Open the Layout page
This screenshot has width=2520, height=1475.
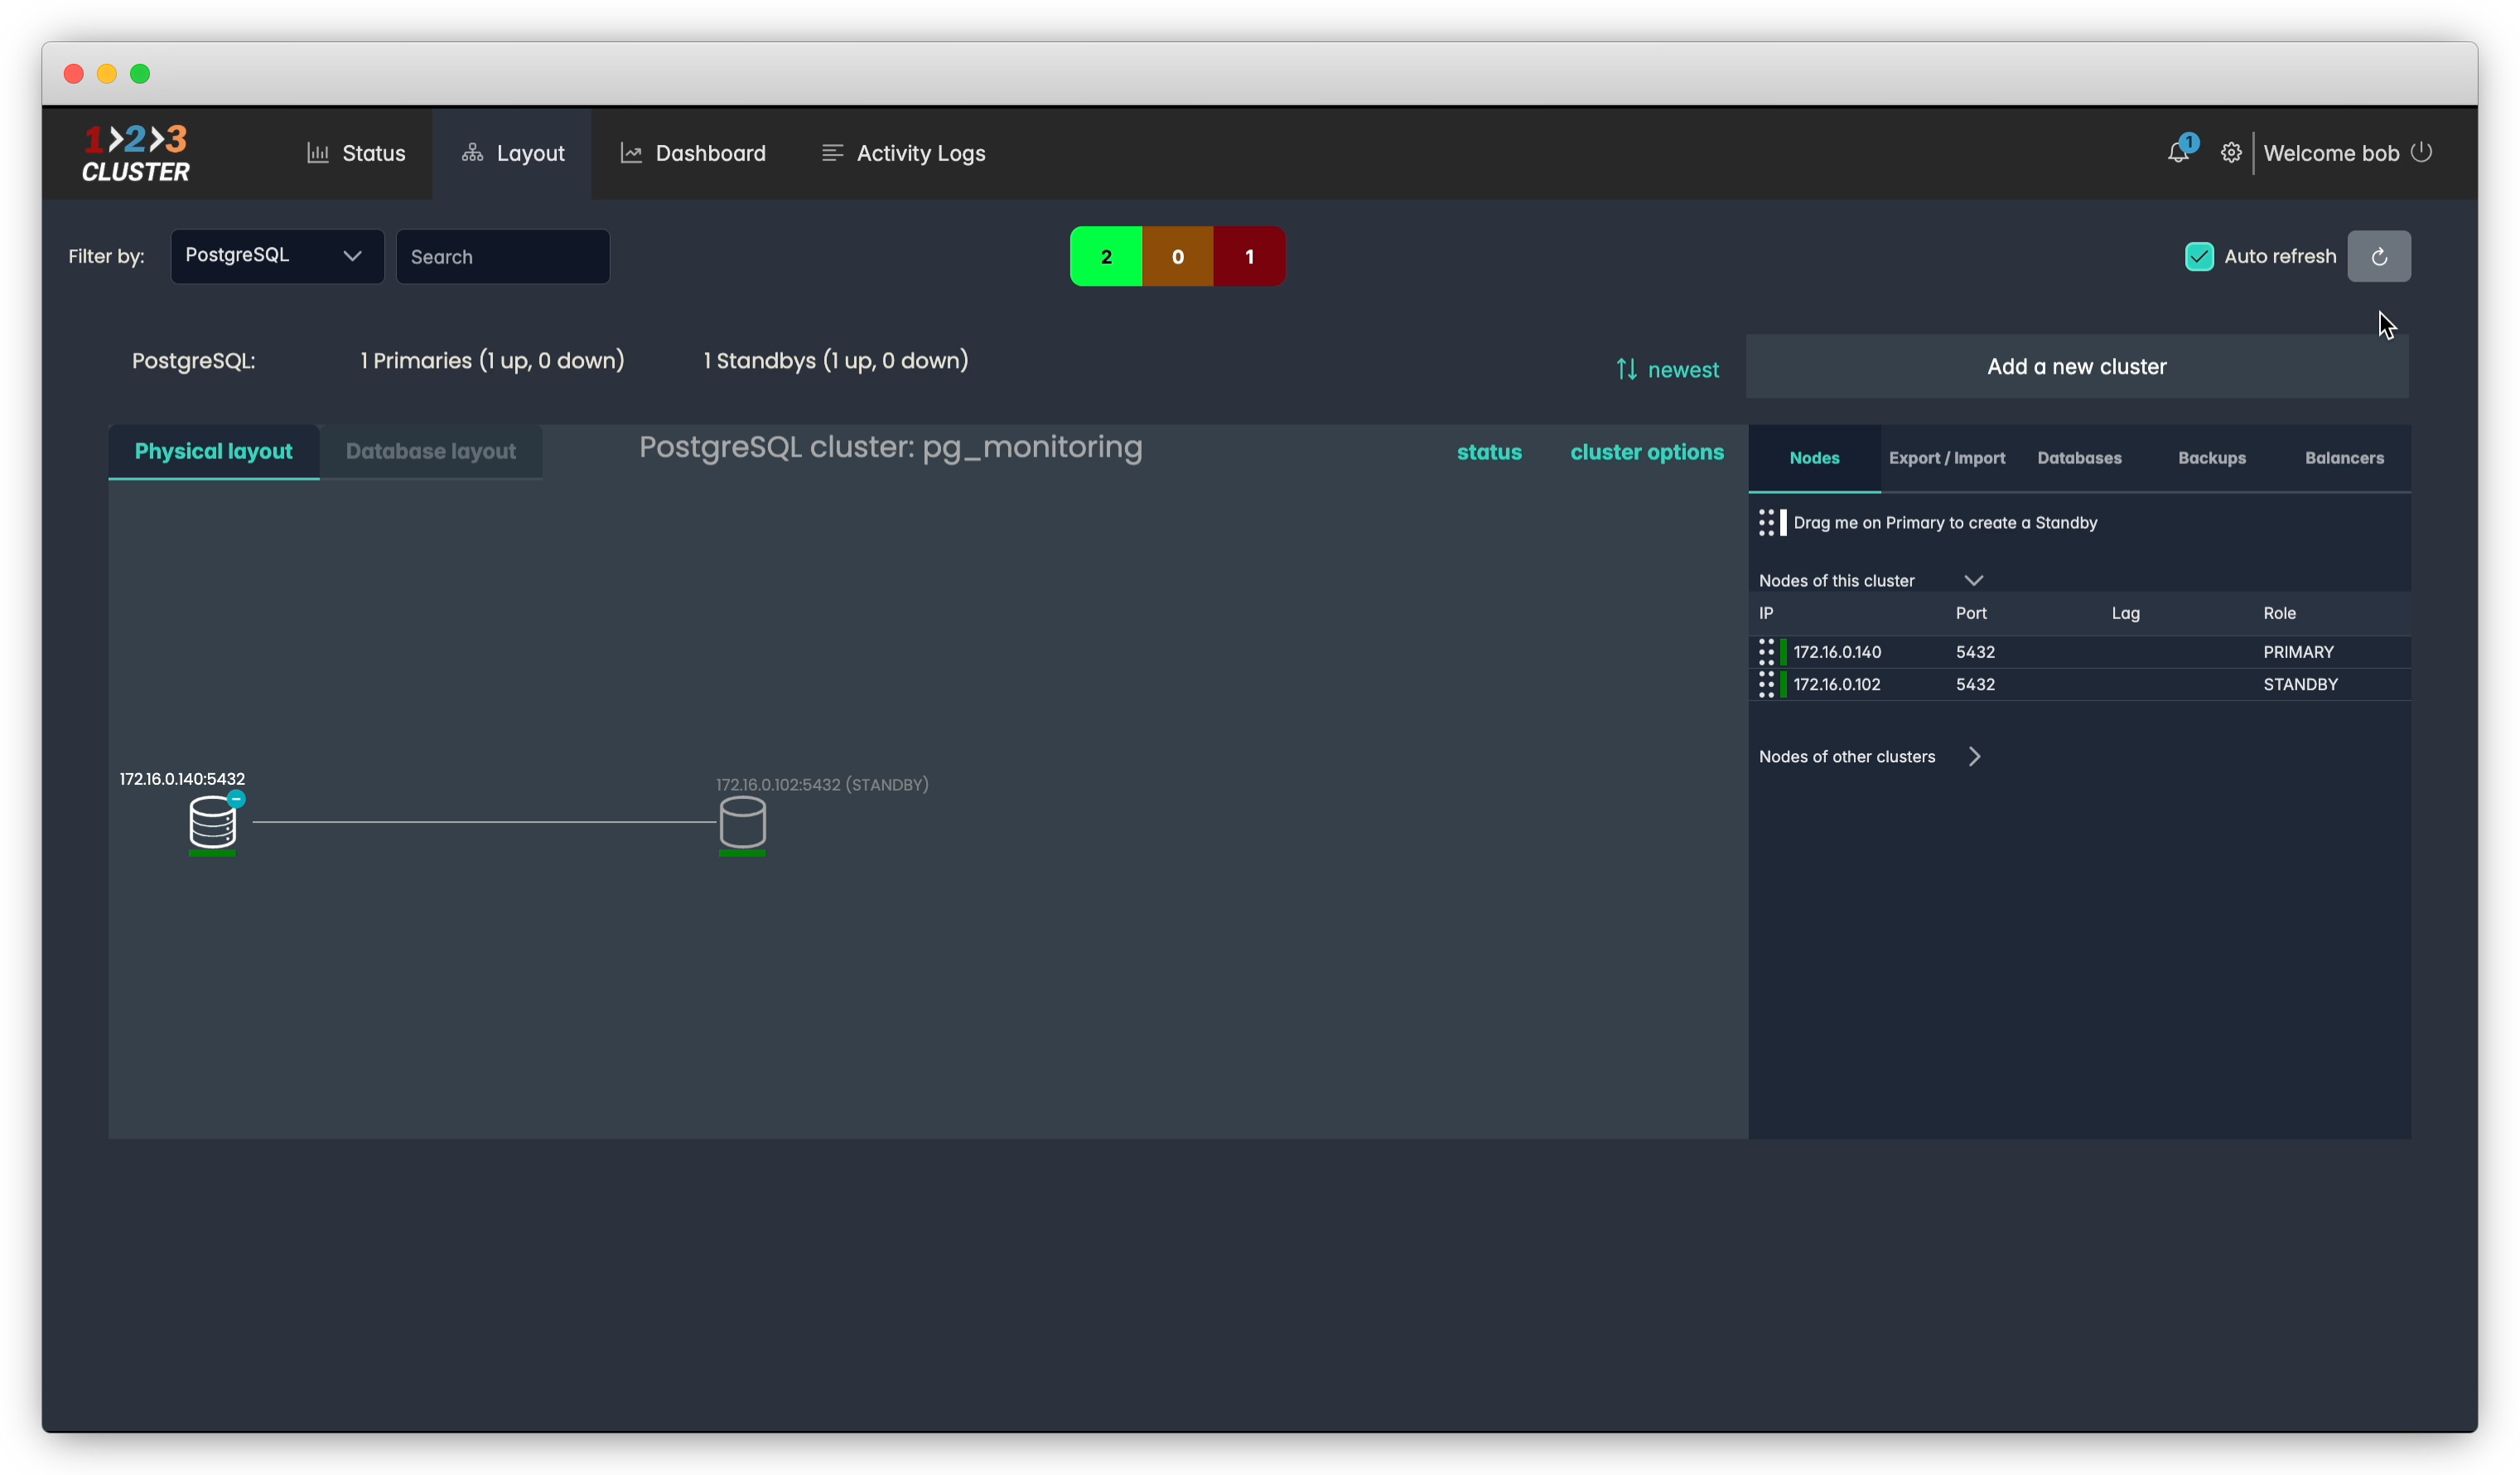pos(513,153)
